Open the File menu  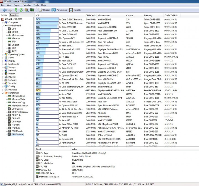(x=3, y=5)
